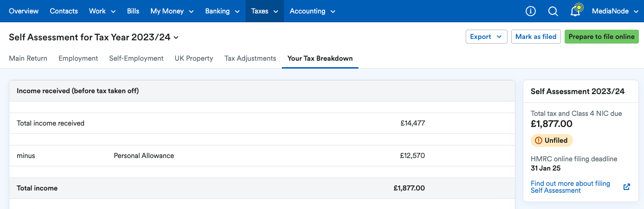Image resolution: width=644 pixels, height=209 pixels.
Task: Select the Your Tax Breakdown tab
Action: [320, 58]
